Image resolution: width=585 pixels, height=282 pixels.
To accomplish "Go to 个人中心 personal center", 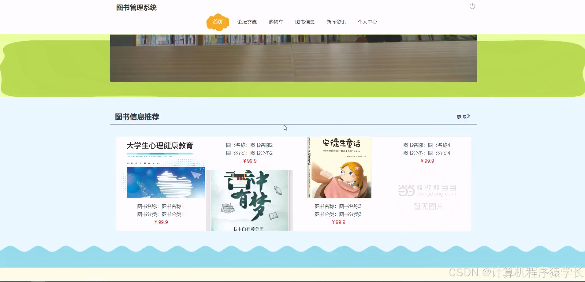I will point(367,22).
